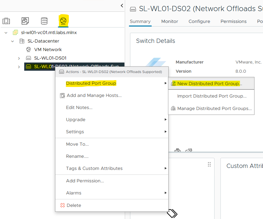Open the Tags & Custom Attributes submenu arrow
The image size is (263, 219).
(x=165, y=168)
